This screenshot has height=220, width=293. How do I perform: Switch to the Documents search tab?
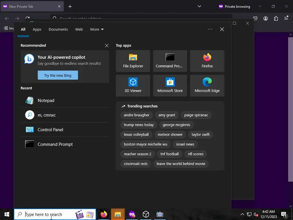pos(58,30)
